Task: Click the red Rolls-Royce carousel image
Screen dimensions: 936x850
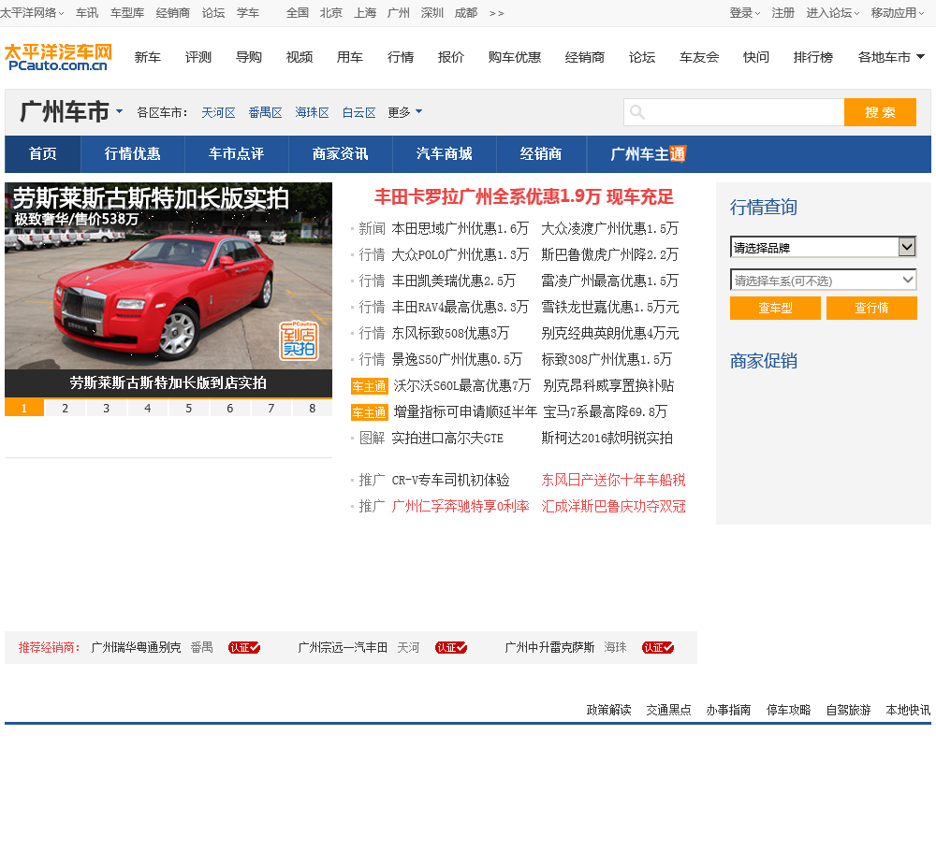Action: (x=168, y=290)
